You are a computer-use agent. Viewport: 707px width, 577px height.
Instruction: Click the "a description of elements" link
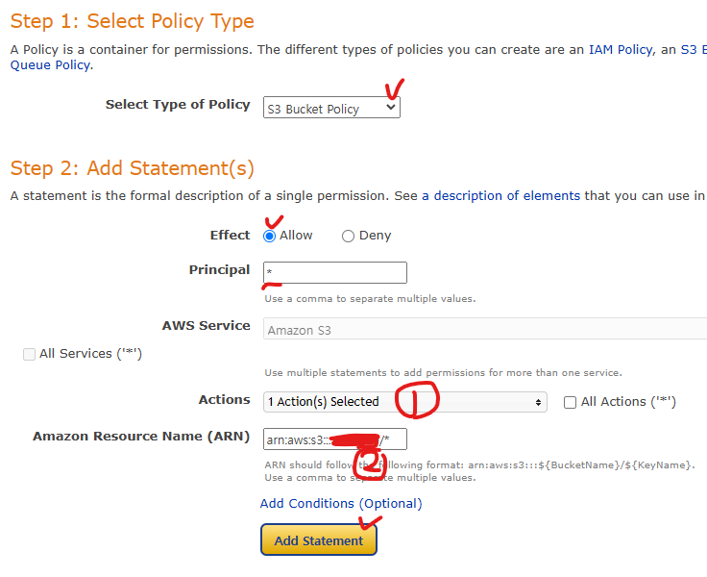coord(500,195)
